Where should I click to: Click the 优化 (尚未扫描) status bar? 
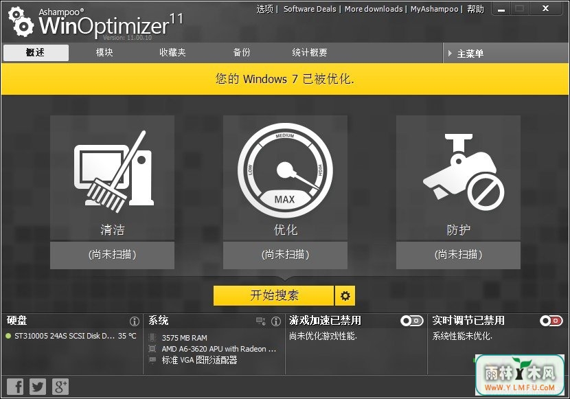coord(286,255)
